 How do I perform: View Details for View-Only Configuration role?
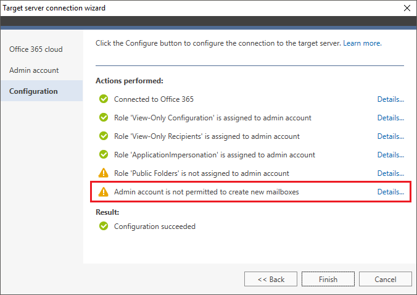coord(390,118)
